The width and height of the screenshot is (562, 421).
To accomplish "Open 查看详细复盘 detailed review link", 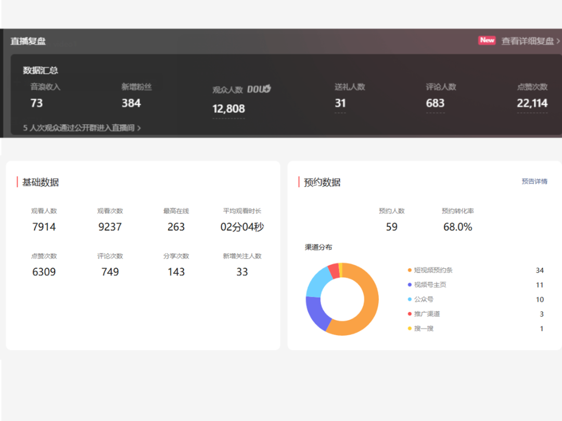I will pyautogui.click(x=527, y=41).
